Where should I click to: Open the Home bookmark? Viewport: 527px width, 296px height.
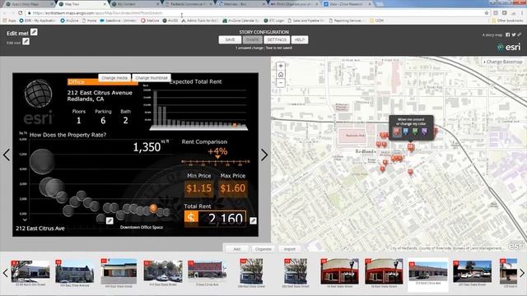89,21
